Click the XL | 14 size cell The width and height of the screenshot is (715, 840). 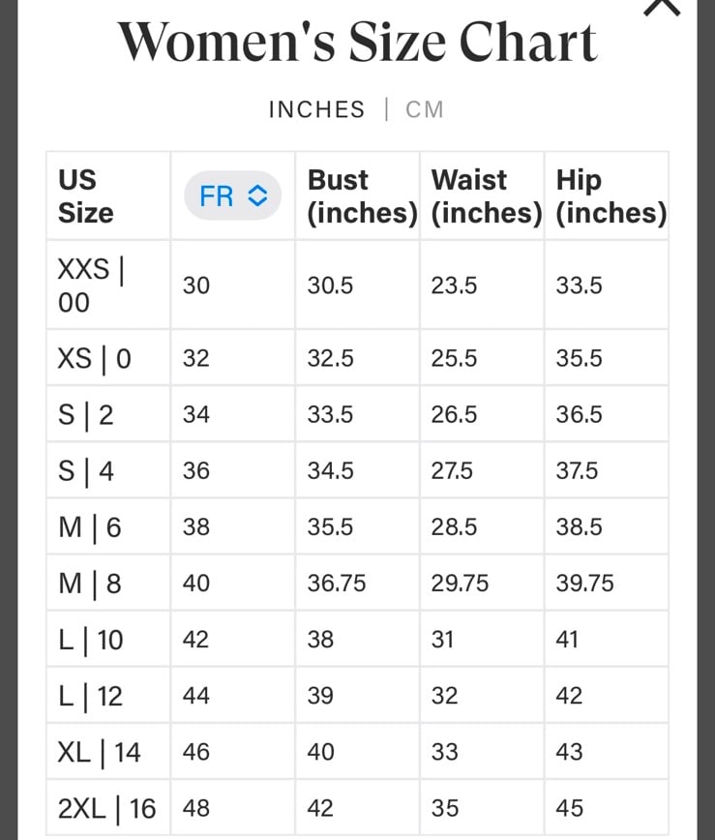[x=108, y=752]
